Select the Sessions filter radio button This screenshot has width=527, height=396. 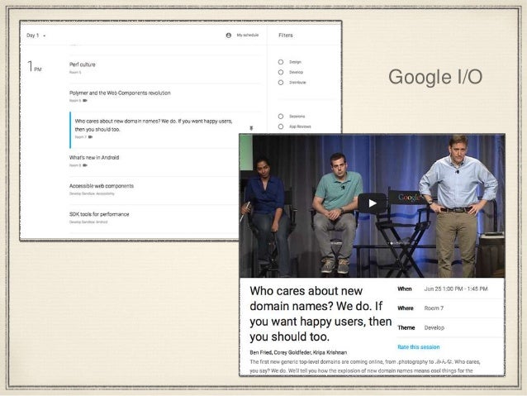(281, 116)
